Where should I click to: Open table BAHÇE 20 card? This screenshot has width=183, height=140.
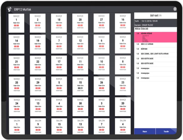pos(123,107)
